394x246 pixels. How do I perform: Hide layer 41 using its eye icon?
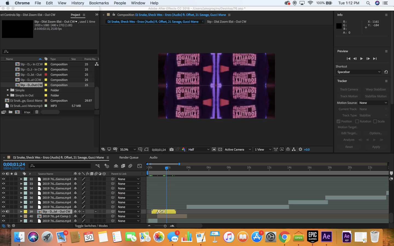[x=3, y=221]
